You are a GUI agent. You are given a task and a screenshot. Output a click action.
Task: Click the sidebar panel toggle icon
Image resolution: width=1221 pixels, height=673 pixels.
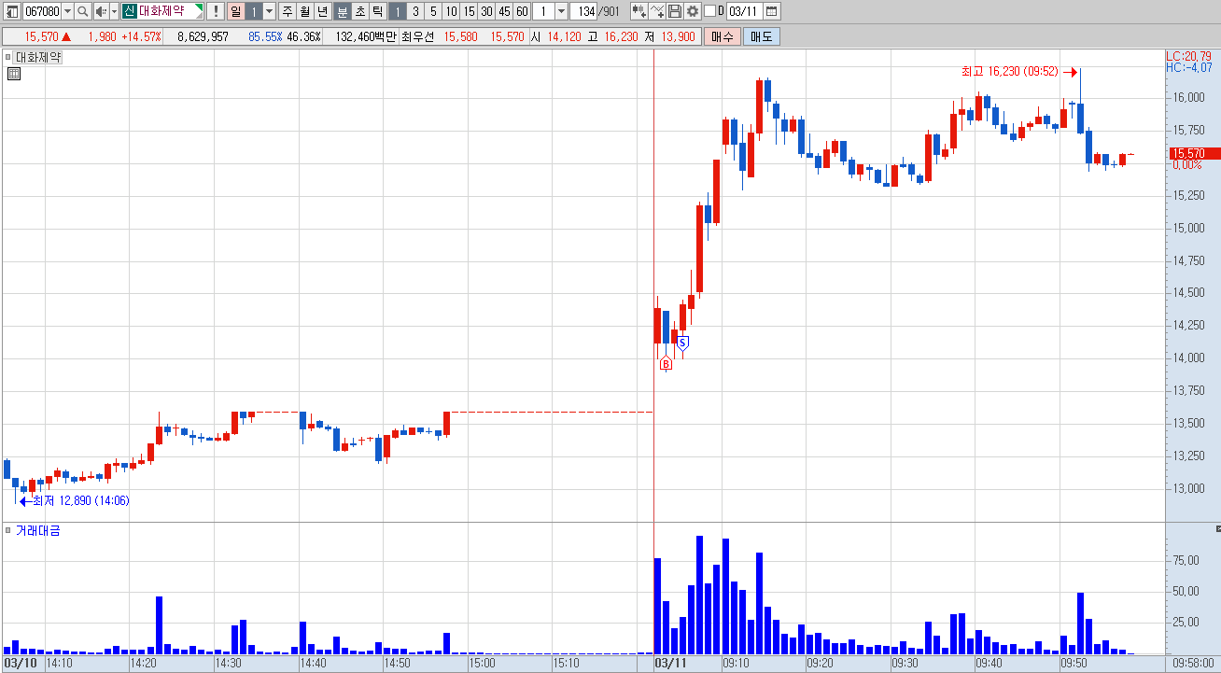[12, 11]
